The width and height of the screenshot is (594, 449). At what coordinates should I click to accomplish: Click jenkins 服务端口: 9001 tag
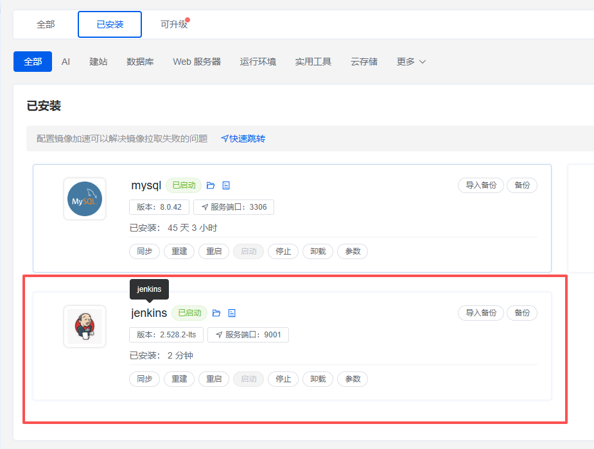(248, 335)
